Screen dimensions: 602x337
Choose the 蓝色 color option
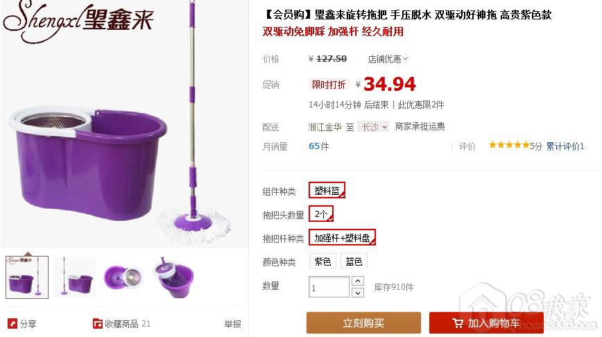click(354, 261)
